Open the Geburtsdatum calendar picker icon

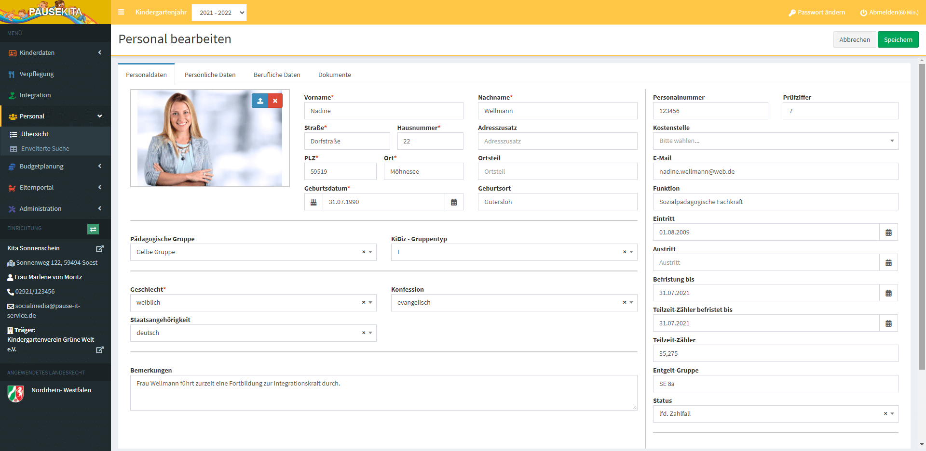(453, 202)
